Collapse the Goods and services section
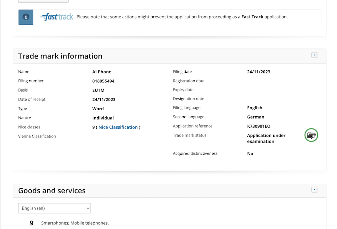 click(314, 190)
